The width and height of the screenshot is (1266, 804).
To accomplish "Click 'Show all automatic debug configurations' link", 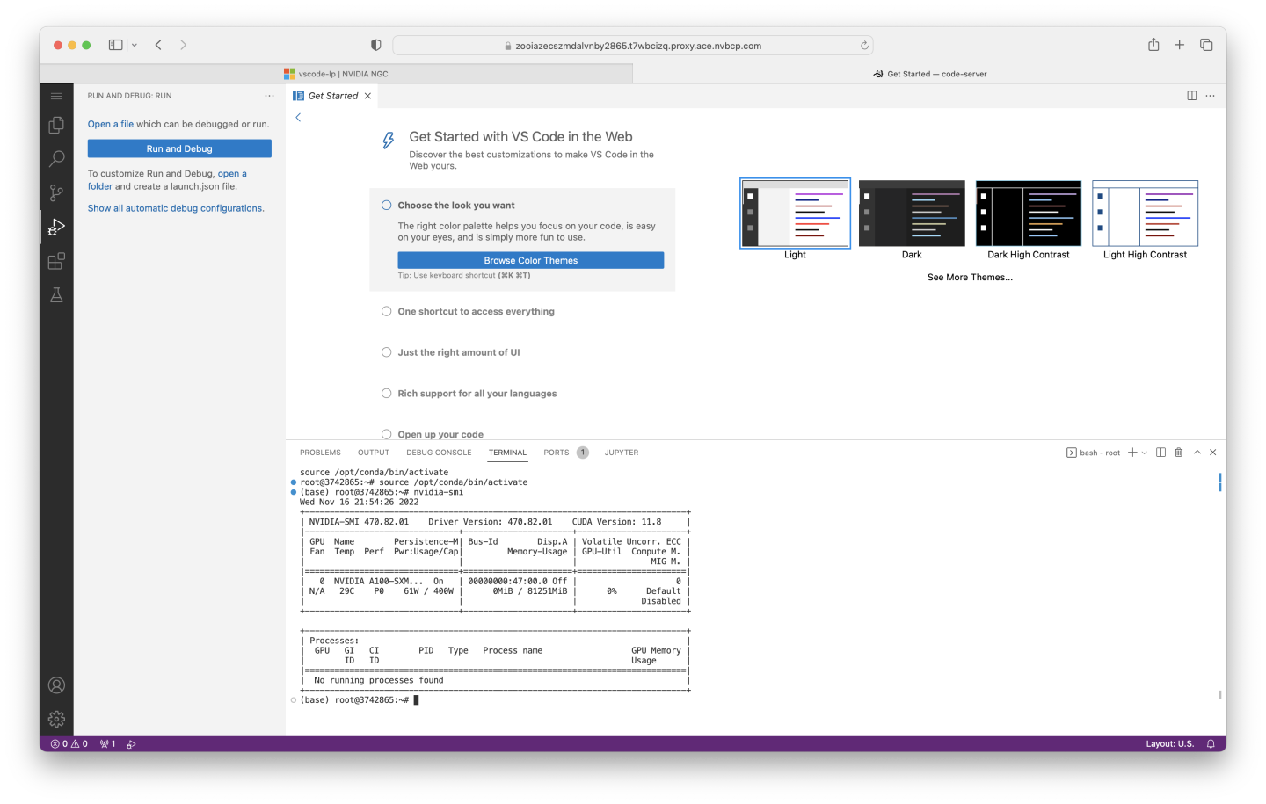I will [x=176, y=208].
